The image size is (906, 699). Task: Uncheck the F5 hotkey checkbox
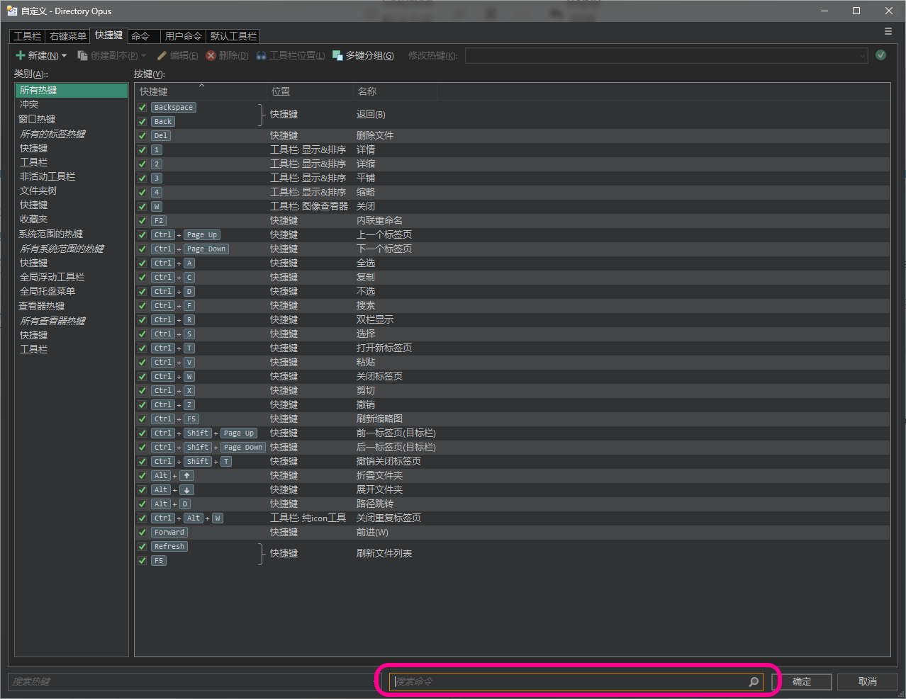pos(142,561)
